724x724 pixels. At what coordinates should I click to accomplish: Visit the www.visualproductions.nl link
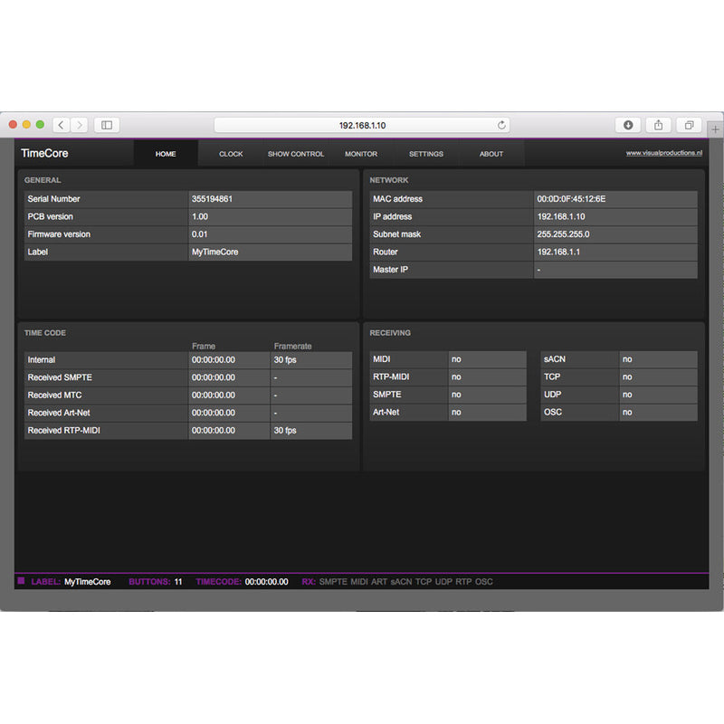664,153
